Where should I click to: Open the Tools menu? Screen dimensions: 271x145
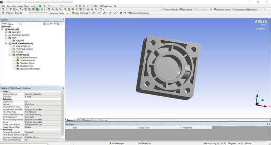coord(26,6)
